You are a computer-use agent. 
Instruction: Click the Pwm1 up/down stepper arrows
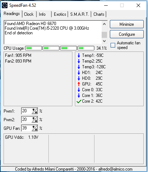pos(35,111)
